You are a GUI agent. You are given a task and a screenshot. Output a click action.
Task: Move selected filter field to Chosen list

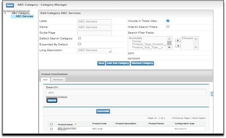(x=178, y=40)
